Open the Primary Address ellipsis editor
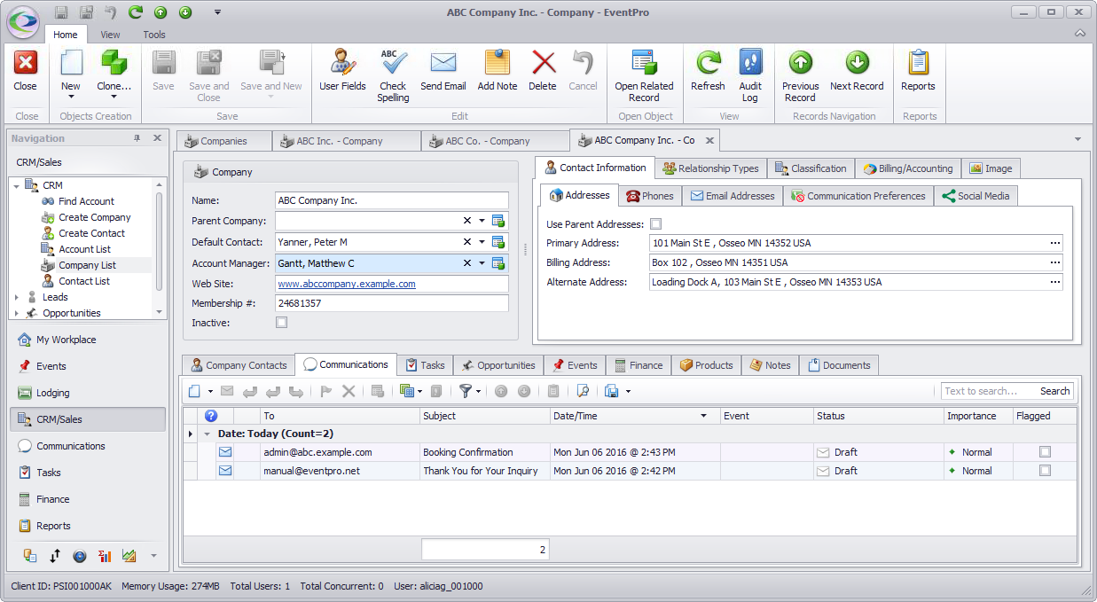The image size is (1097, 602). 1055,243
